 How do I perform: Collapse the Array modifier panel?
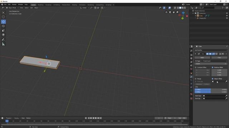[x=196, y=54]
